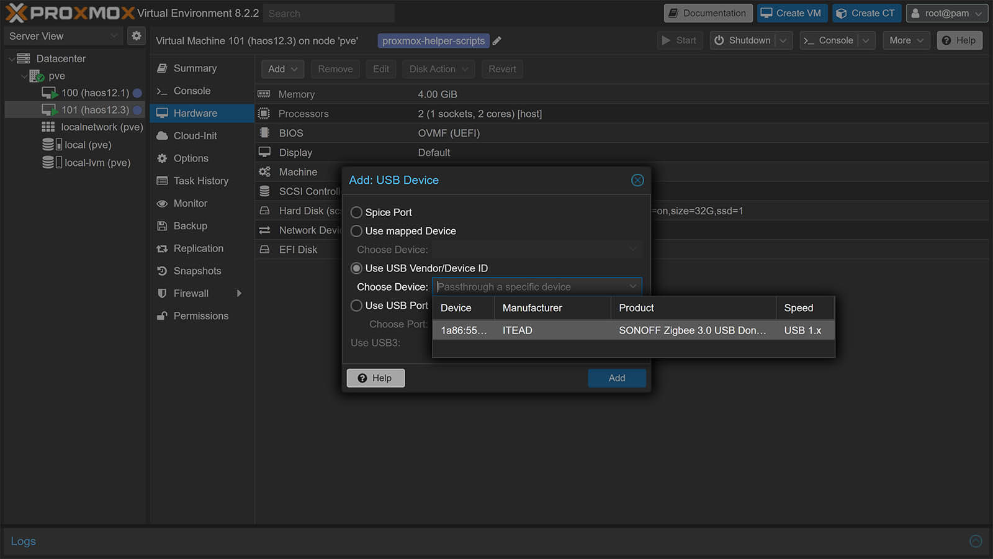Open the Monitor panel

(190, 203)
